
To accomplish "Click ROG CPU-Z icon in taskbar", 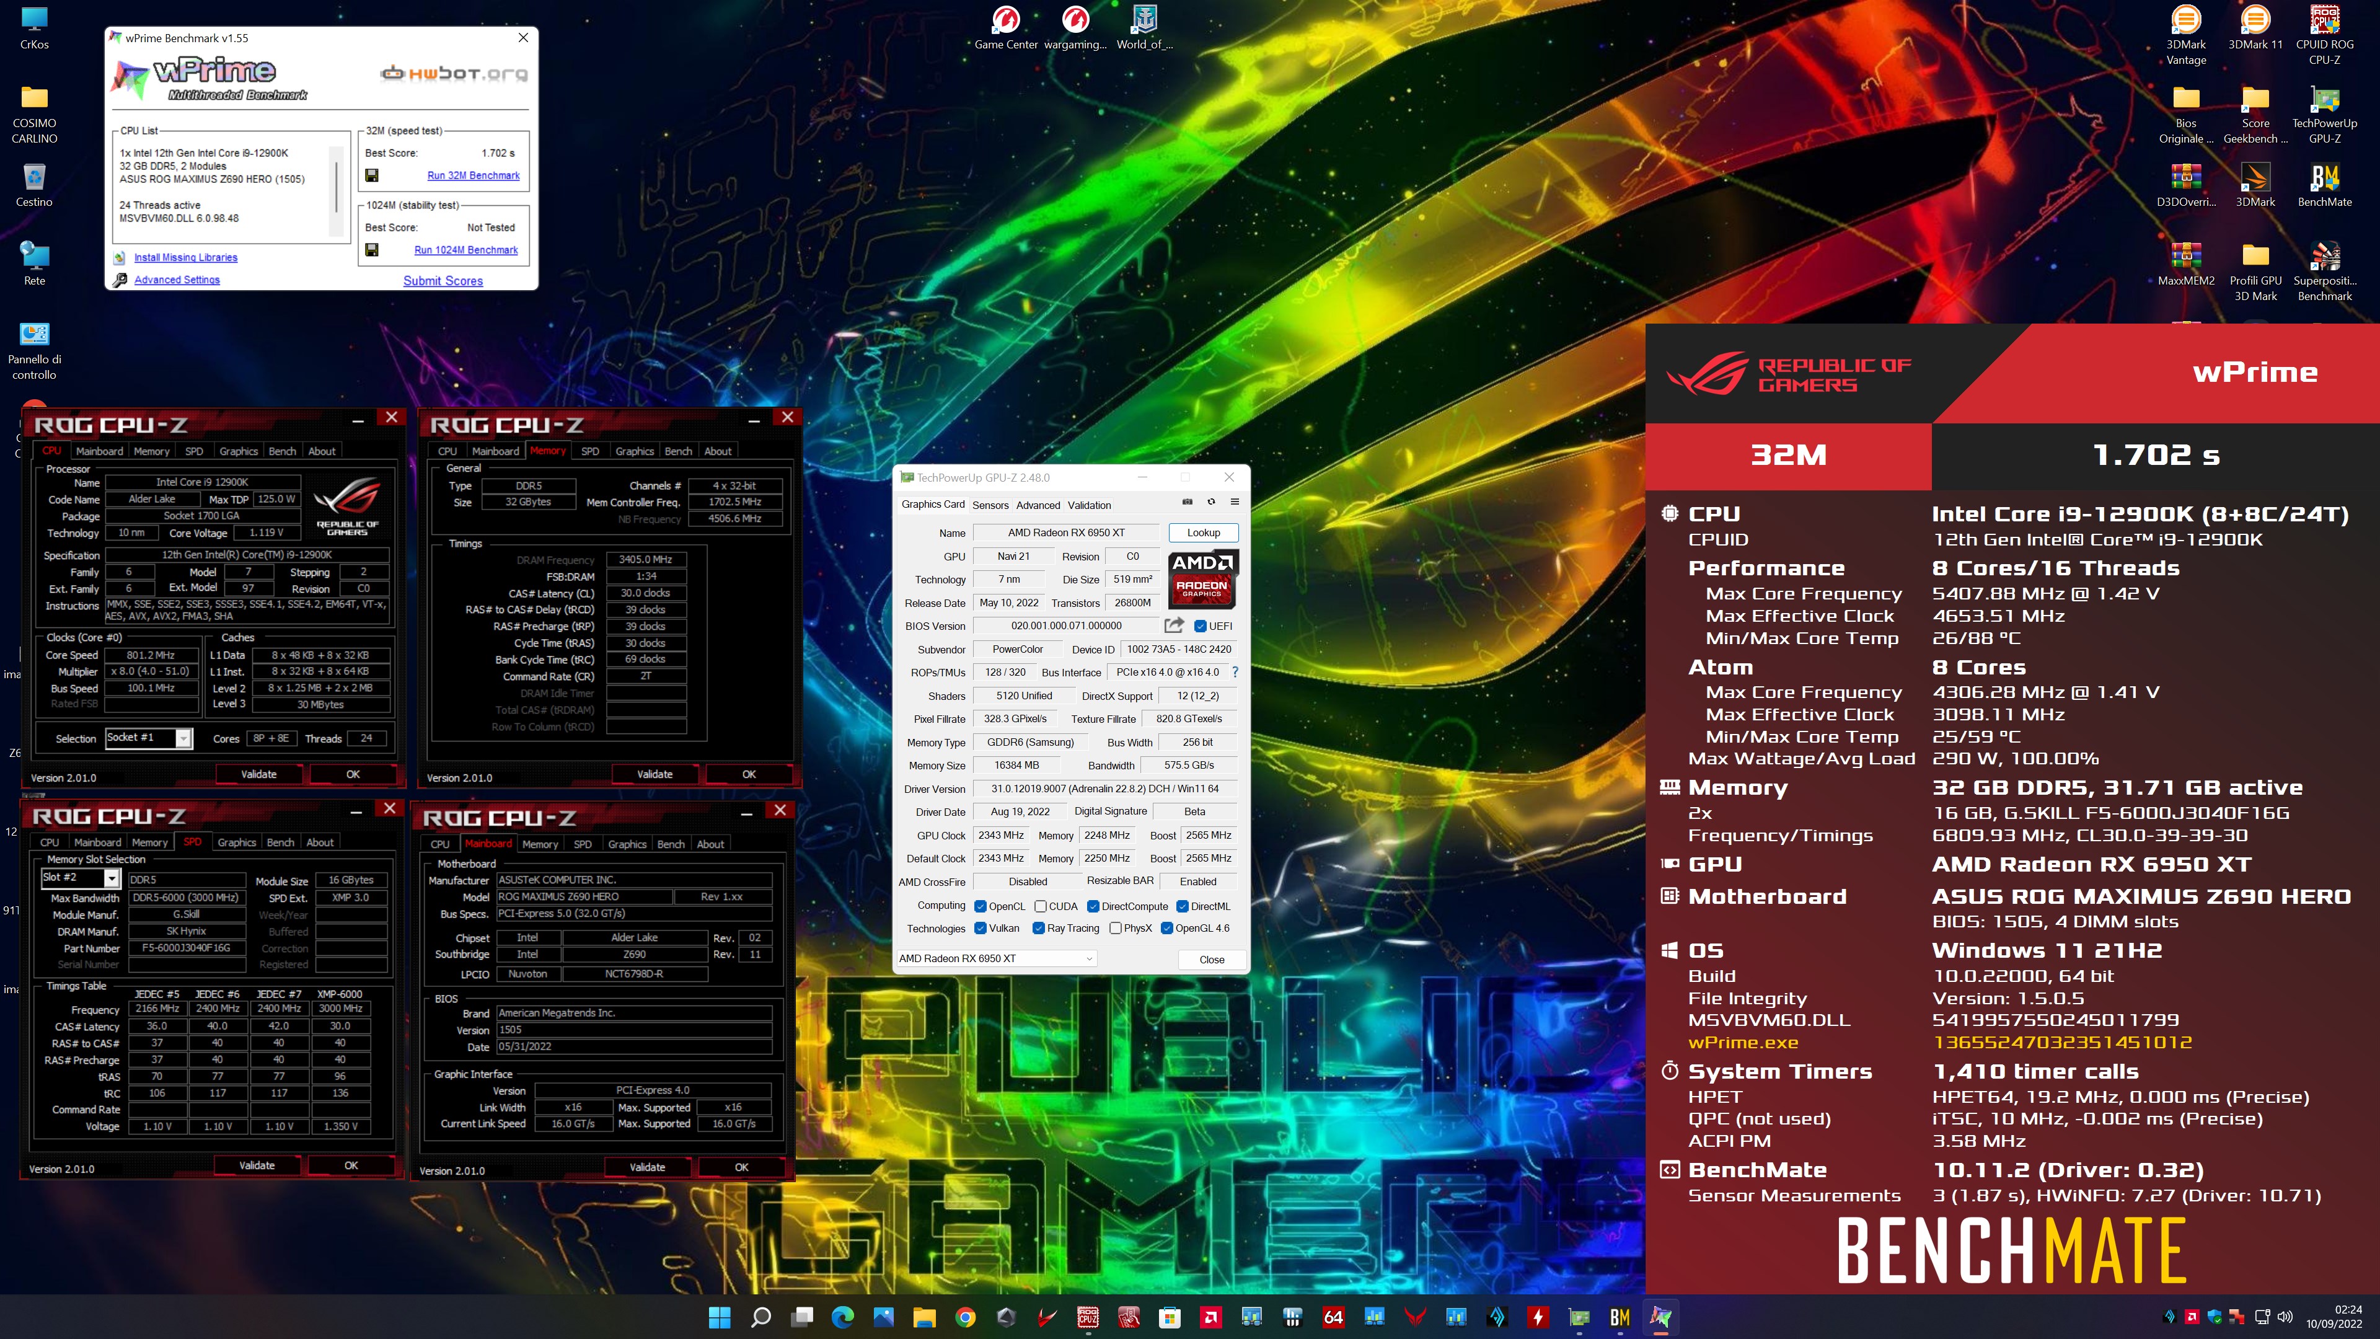I will [1088, 1317].
